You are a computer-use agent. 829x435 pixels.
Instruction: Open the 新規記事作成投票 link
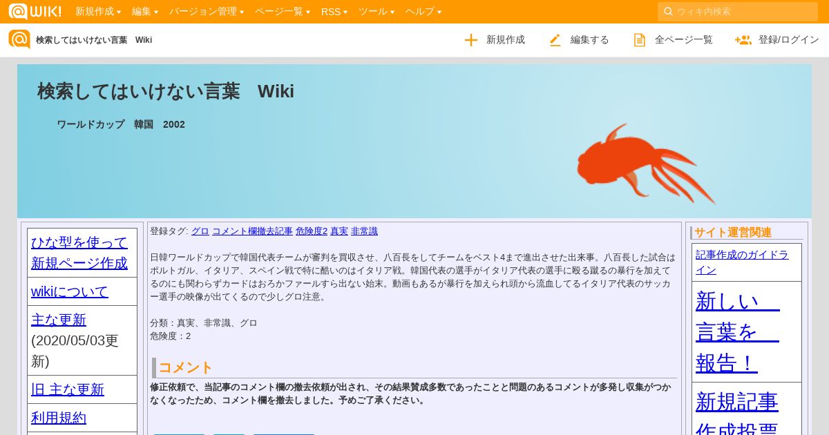(x=737, y=412)
